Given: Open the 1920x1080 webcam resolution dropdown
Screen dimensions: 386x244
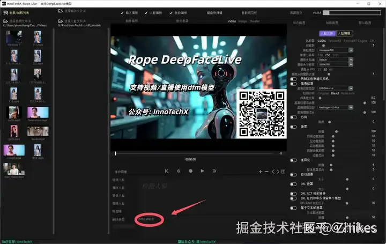Looking at the screenshot, I should click(336, 64).
